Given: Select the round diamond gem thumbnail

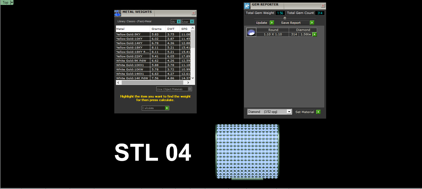Looking at the screenshot, I should [251, 32].
